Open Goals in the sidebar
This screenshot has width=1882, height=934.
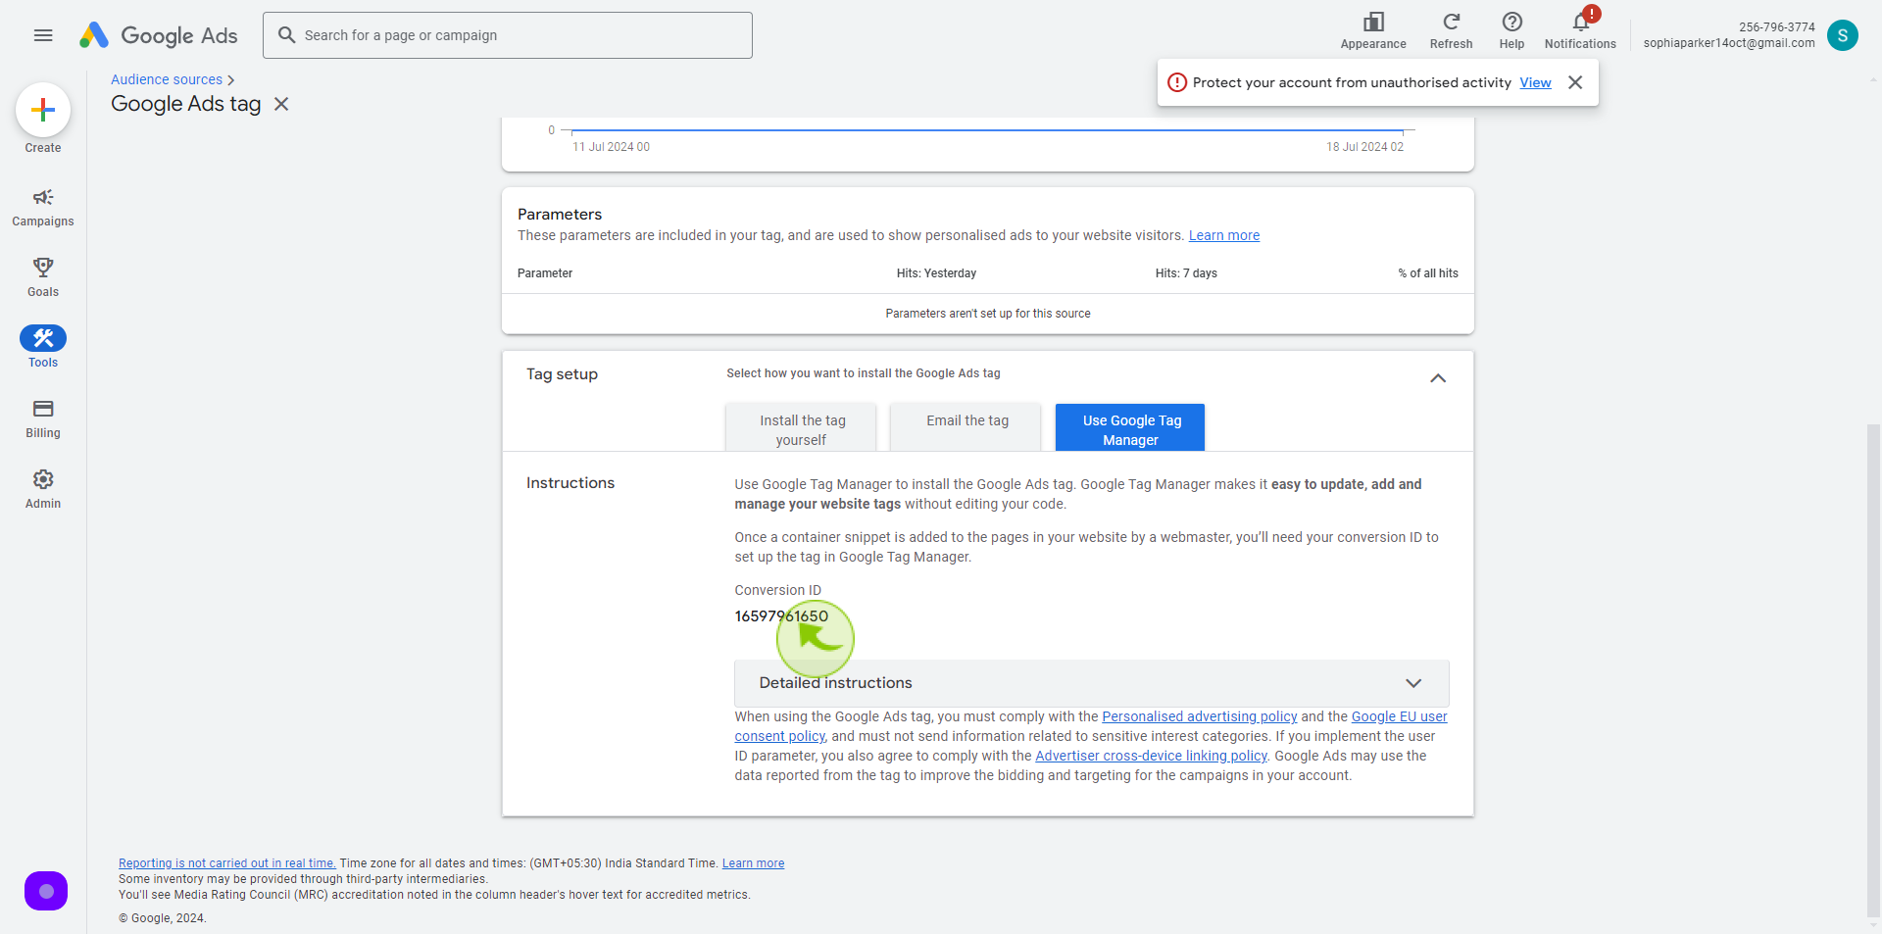43,278
